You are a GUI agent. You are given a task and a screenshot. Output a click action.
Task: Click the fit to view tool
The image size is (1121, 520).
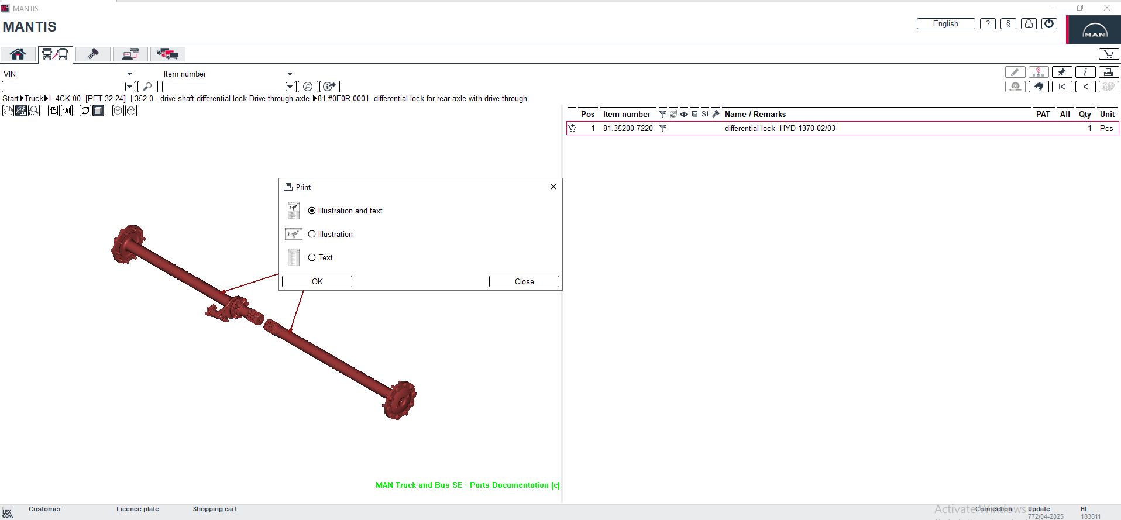pos(54,111)
